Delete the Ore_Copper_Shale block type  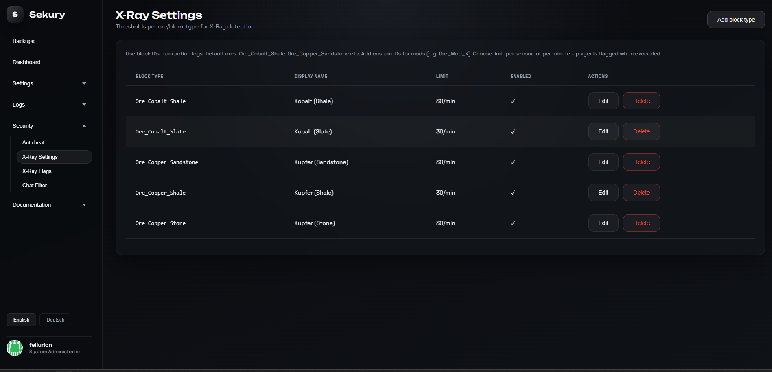coord(641,193)
